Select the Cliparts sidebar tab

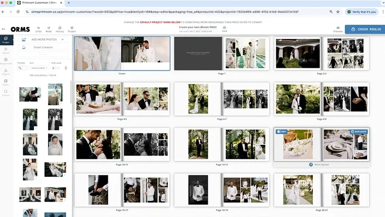tap(6, 71)
